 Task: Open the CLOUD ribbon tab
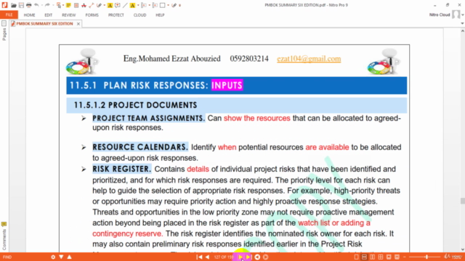click(x=139, y=15)
